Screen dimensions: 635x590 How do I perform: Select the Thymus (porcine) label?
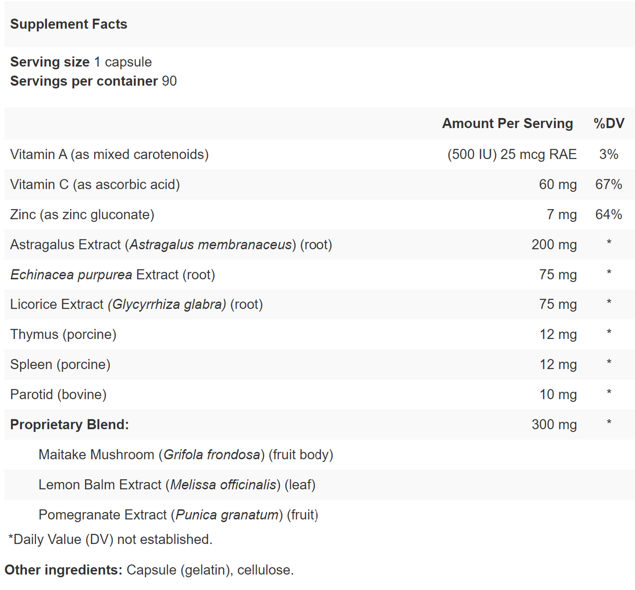pos(63,335)
